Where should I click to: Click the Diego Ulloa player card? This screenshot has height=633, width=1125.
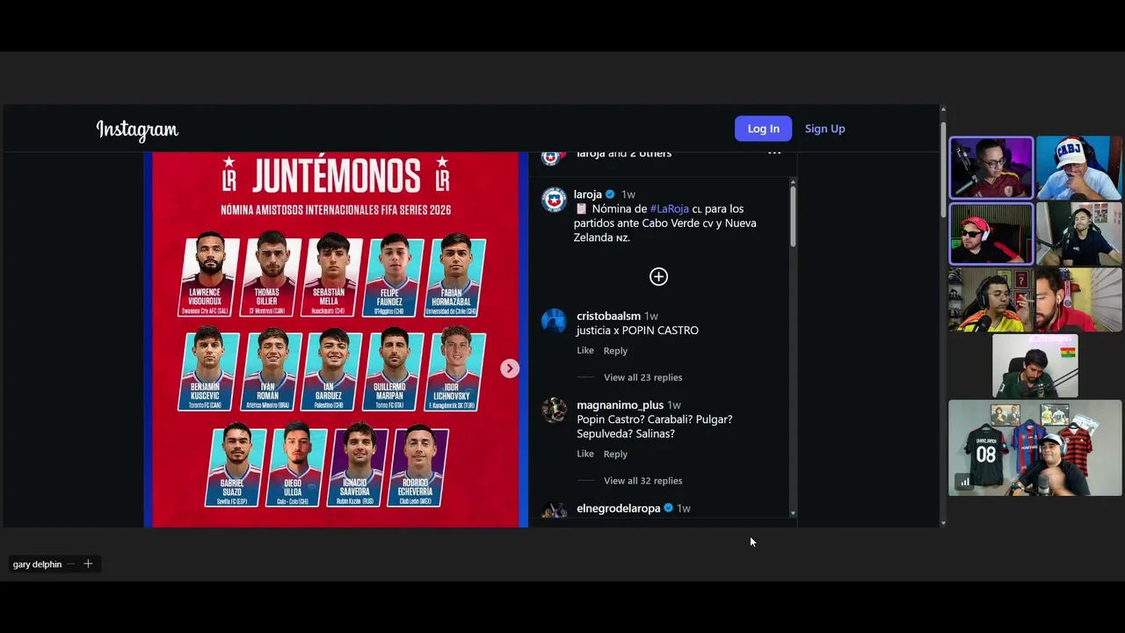click(x=297, y=465)
